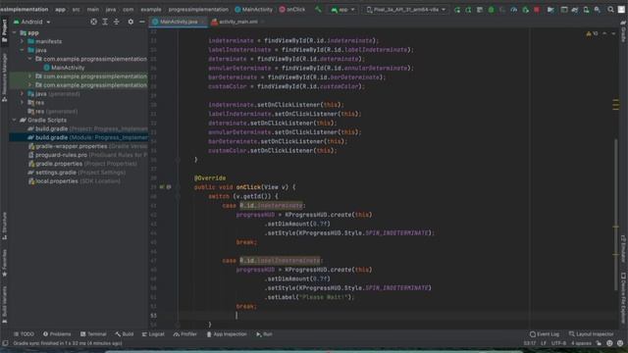Open the Run tool window tab
628x353 pixels.
tap(264, 333)
